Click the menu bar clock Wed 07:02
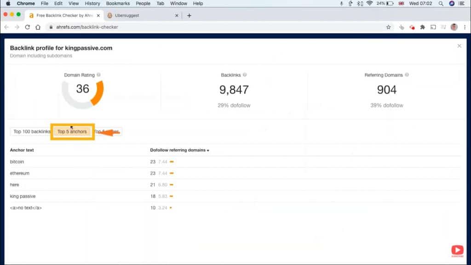 (420, 4)
